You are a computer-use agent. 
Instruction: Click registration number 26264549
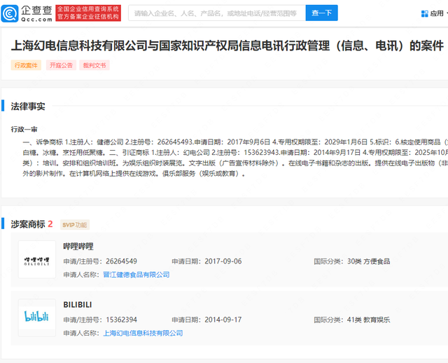[121, 261]
